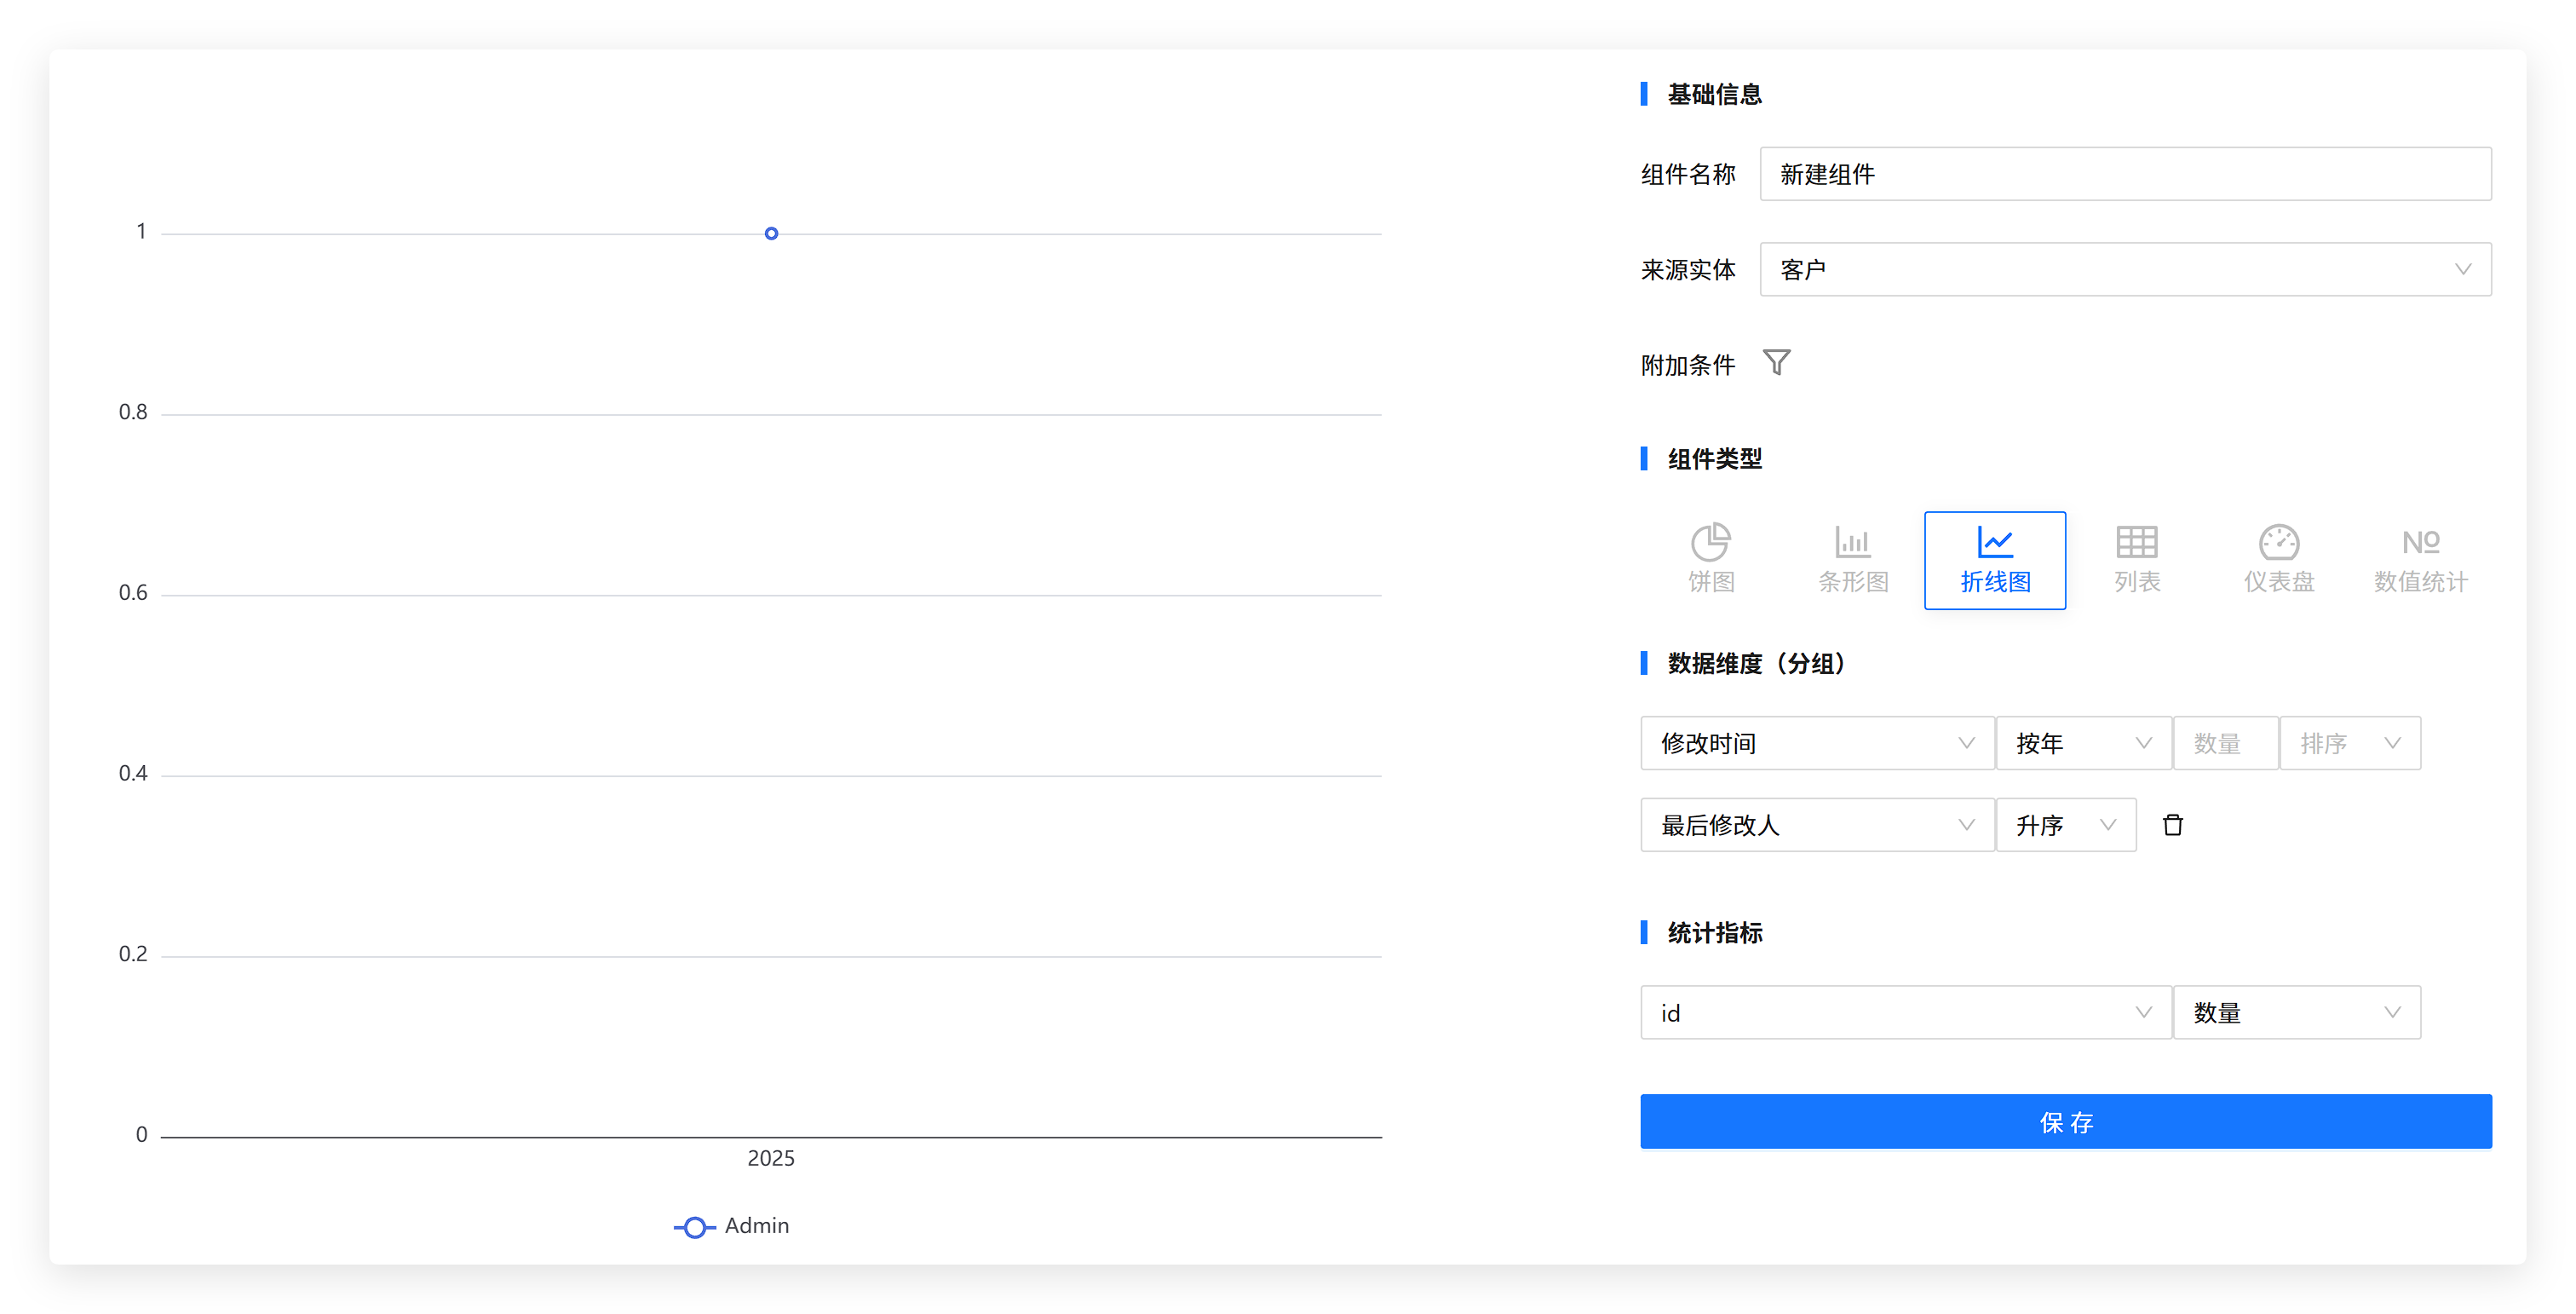Select the bar chart (条形图) component type
2576x1314 pixels.
tap(1852, 559)
